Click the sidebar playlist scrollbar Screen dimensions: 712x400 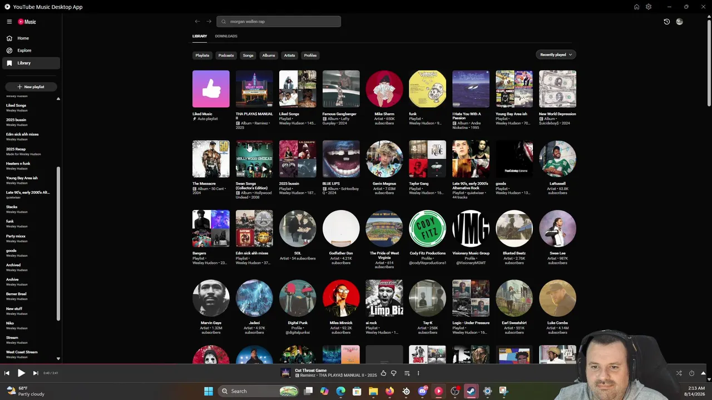[x=58, y=243]
